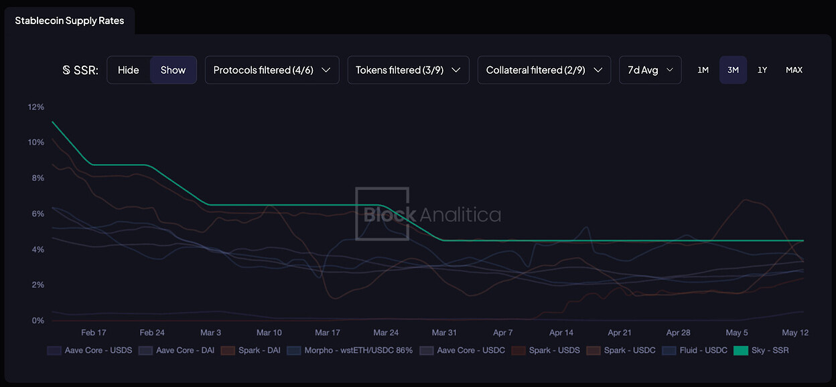Image resolution: width=836 pixels, height=387 pixels.
Task: Click the Spark - DAI legend label
Action: coord(259,350)
